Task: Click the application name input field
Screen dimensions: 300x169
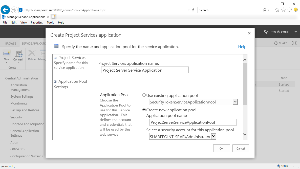Action: [x=145, y=70]
